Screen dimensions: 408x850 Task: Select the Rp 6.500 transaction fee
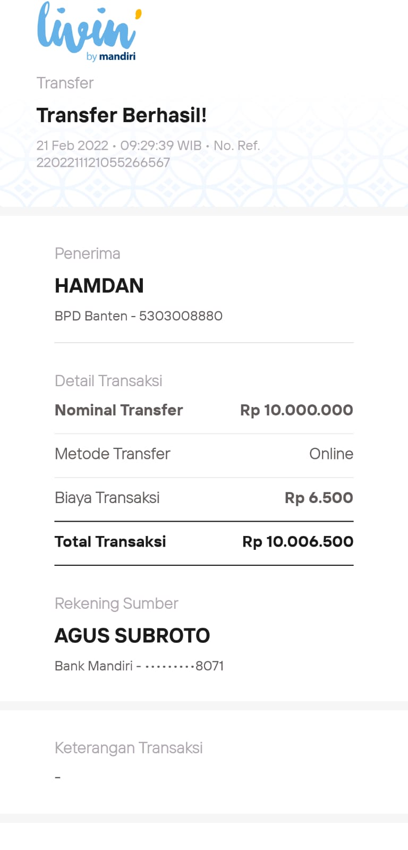pos(319,498)
